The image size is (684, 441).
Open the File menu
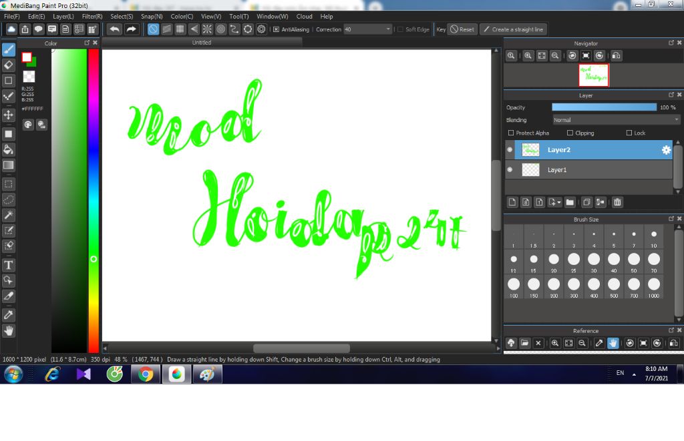coord(12,16)
